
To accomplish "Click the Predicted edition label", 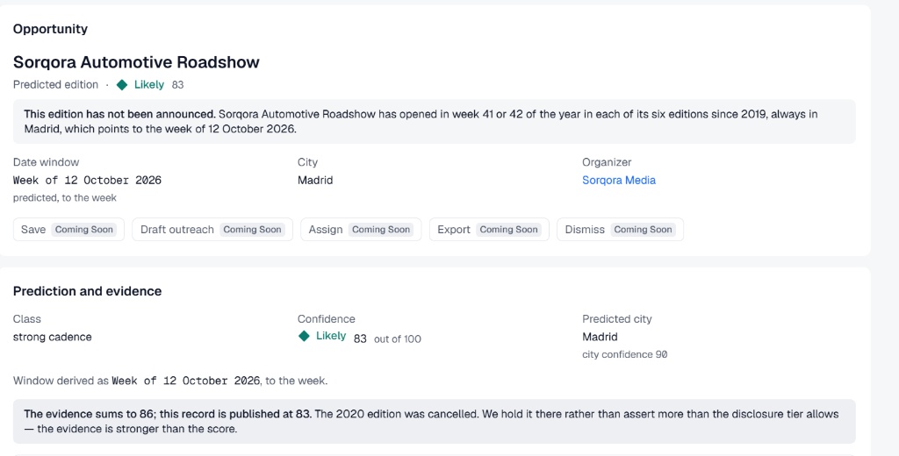I will [55, 85].
